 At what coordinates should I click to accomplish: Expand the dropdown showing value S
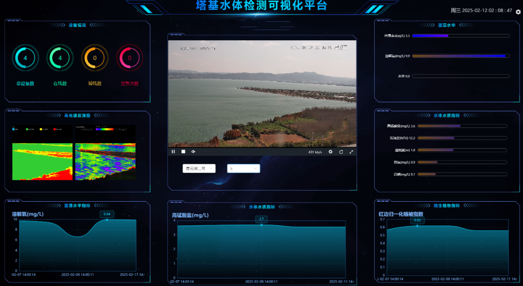(244, 169)
